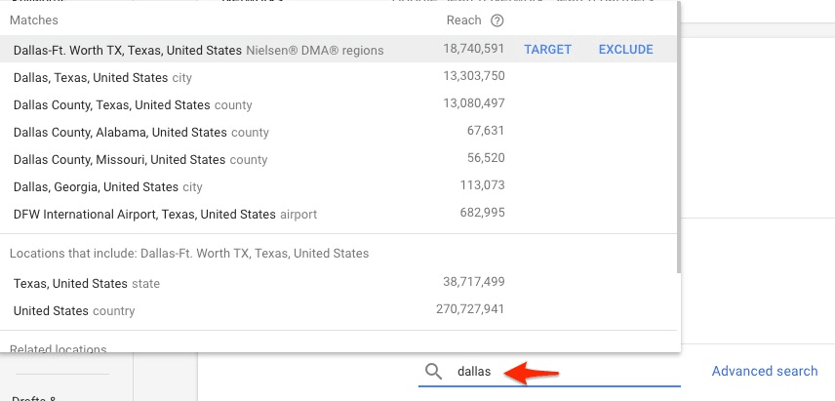Viewport: 835px width, 401px height.
Task: Open the Advanced search link
Action: tap(764, 371)
